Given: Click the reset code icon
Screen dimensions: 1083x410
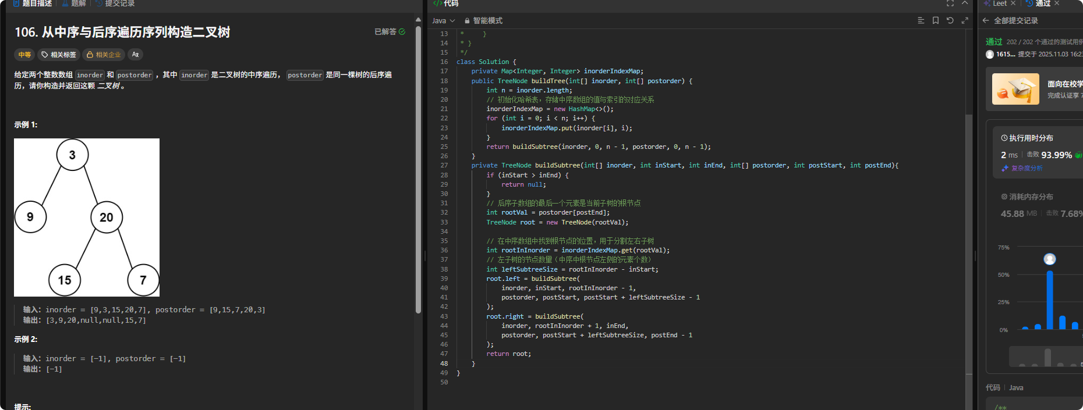Looking at the screenshot, I should 950,20.
